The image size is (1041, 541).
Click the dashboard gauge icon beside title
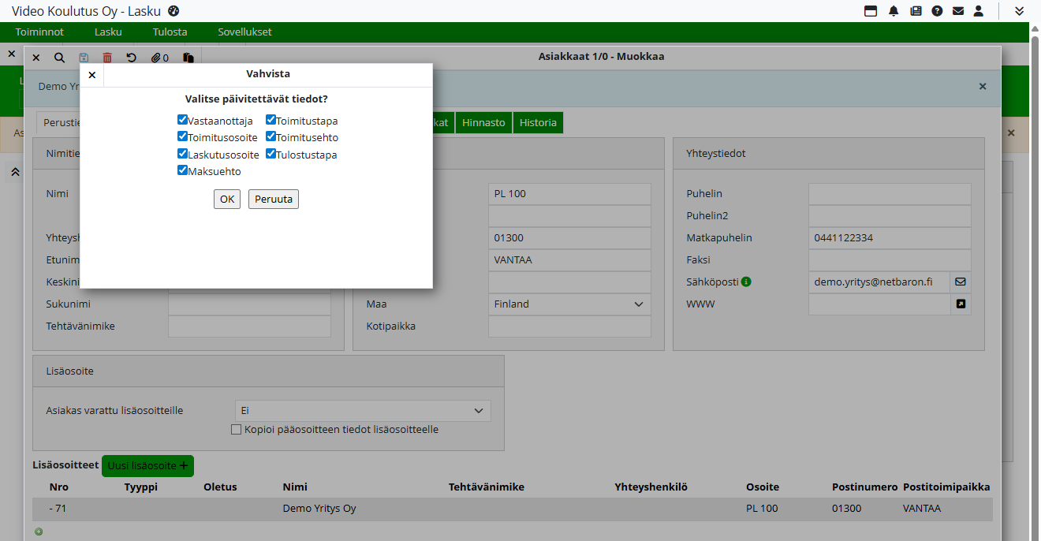coord(173,11)
